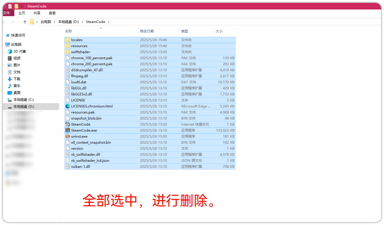Screen dimensions: 384x225
Task: Click the 下载 download arrow icon
Action: click(x=10, y=79)
